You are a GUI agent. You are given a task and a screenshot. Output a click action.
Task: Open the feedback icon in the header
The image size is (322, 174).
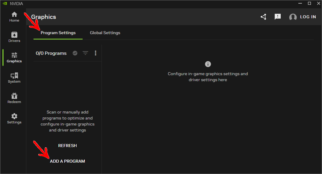[278, 17]
